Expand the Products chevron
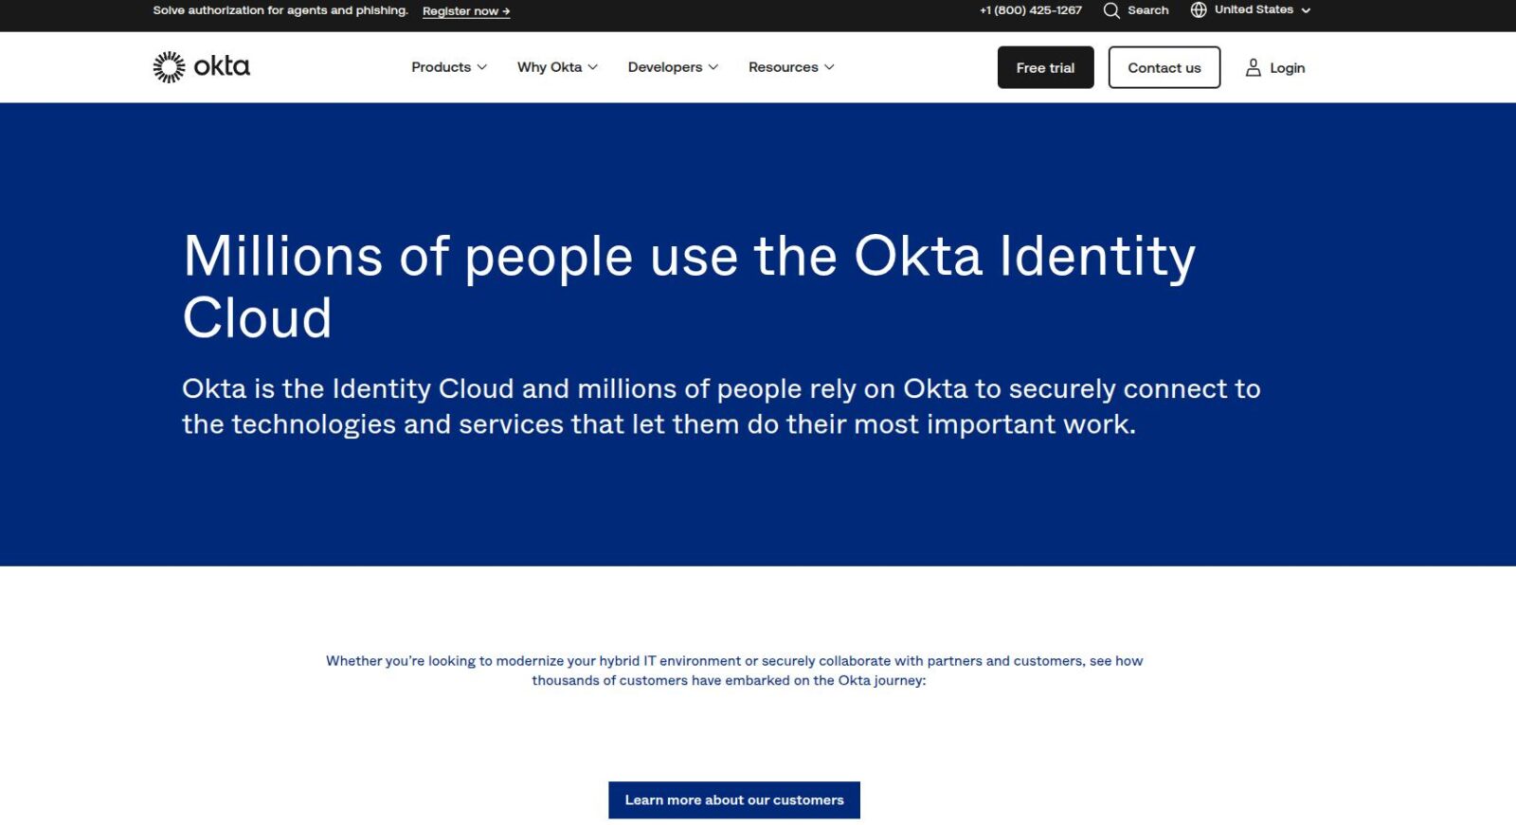This screenshot has height=825, width=1516. [482, 67]
